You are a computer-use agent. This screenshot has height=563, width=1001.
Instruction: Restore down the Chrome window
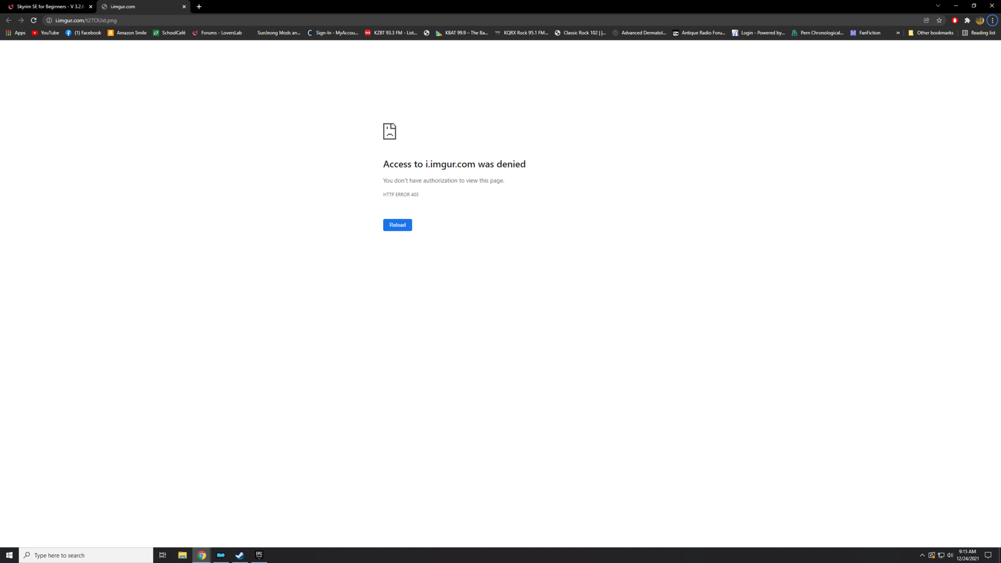click(974, 6)
